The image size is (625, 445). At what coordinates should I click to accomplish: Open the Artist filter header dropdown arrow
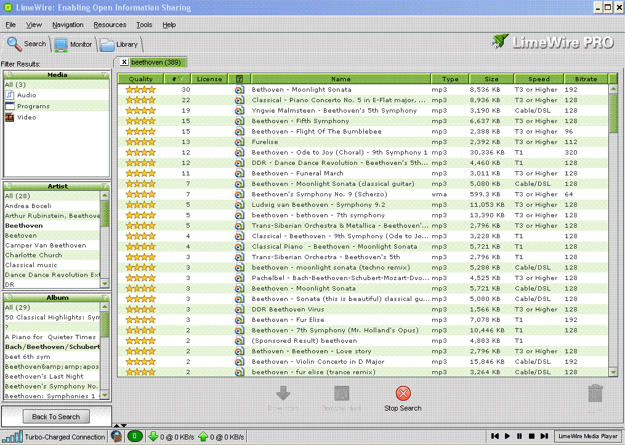[x=105, y=186]
